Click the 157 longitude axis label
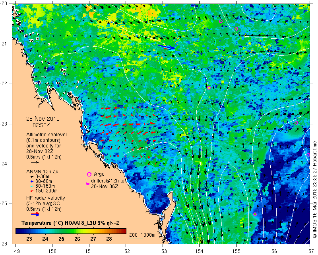The image size is (318, 255). (x=310, y=251)
